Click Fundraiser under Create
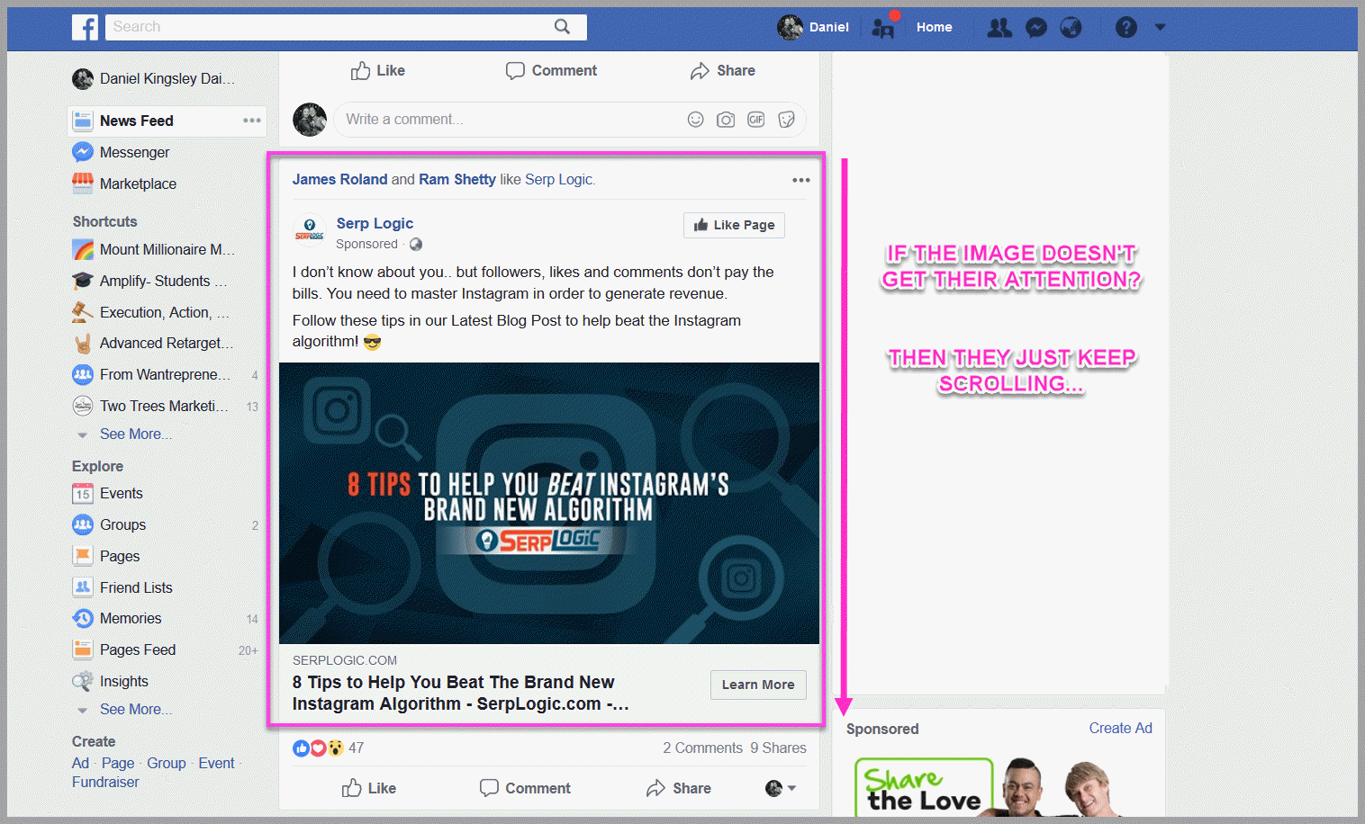Screen dimensions: 1365x824 pyautogui.click(x=105, y=783)
